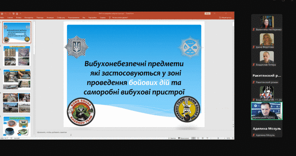Click the thumbnail pane vertical scrollbar
The image size is (296, 156).
tap(34, 78)
